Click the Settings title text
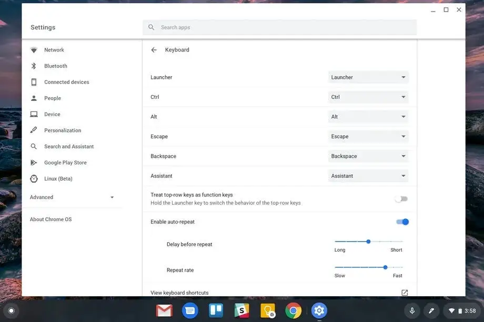 coord(43,27)
